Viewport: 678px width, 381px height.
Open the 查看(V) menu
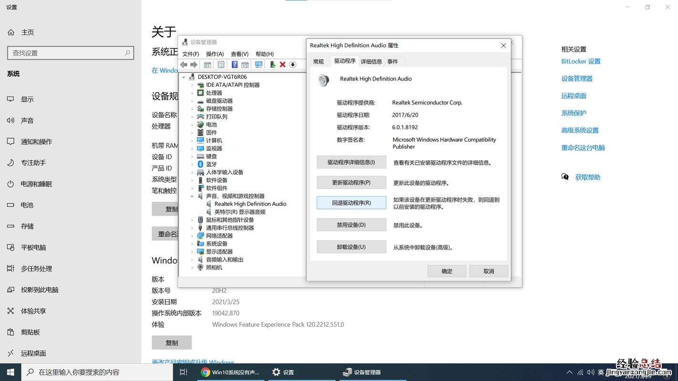240,54
